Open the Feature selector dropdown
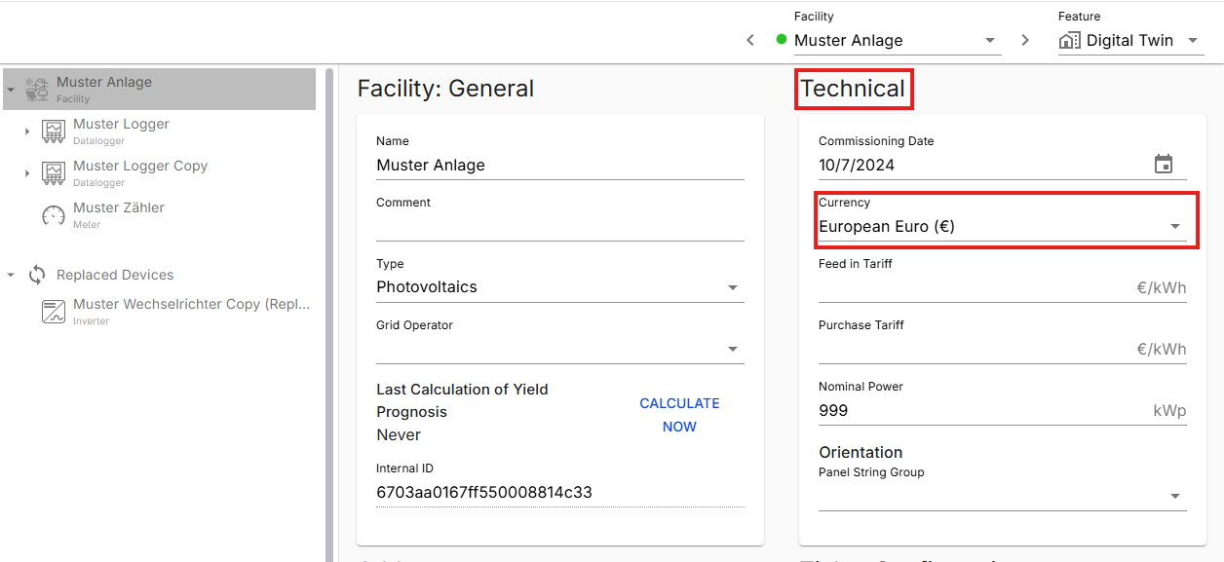The height and width of the screenshot is (562, 1224). tap(1193, 41)
